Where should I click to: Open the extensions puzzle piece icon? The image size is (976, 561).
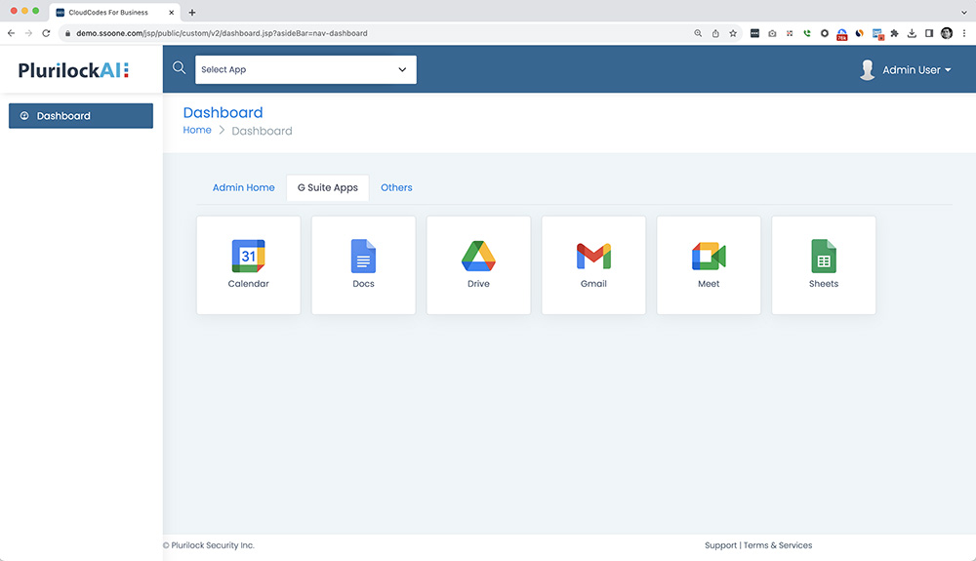tap(894, 33)
